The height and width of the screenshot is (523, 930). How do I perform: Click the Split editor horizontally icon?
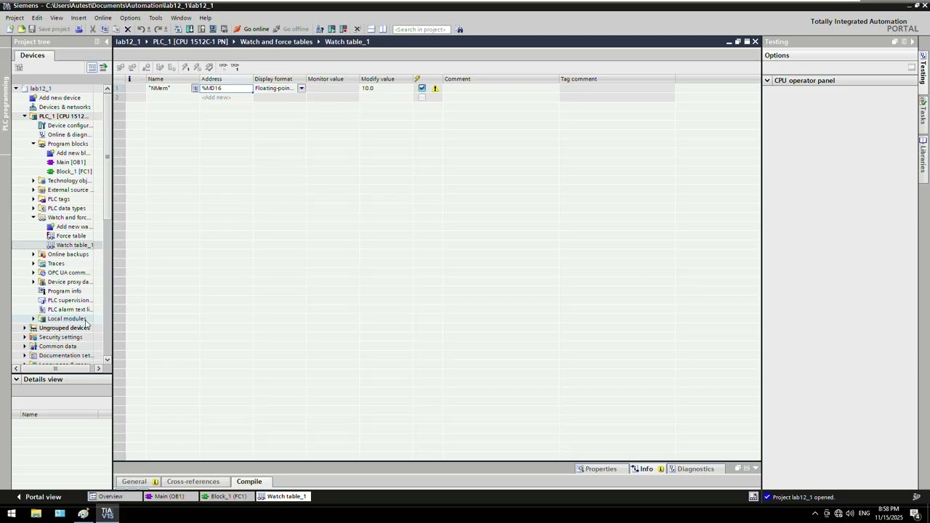point(371,29)
